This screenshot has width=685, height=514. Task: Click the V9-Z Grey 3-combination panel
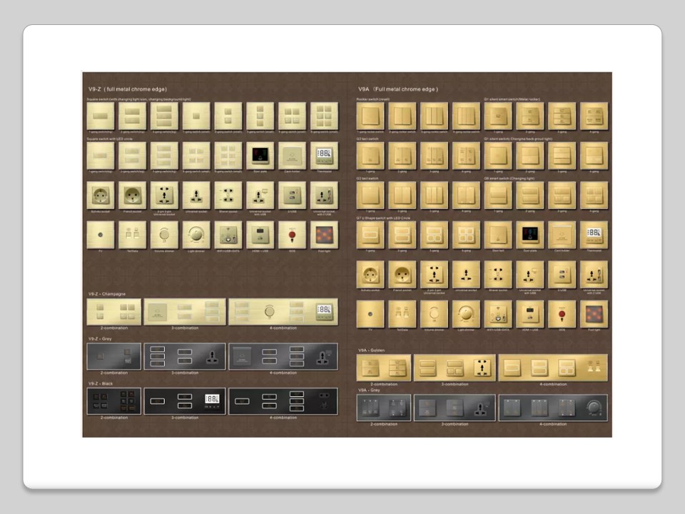[185, 356]
